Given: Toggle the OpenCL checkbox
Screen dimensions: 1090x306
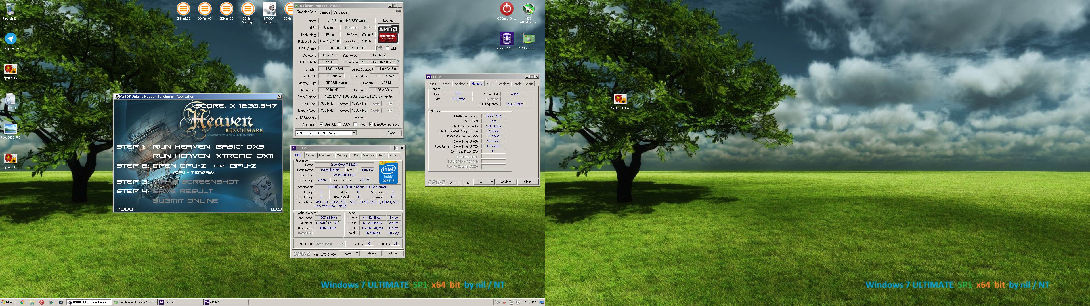Looking at the screenshot, I should point(322,124).
